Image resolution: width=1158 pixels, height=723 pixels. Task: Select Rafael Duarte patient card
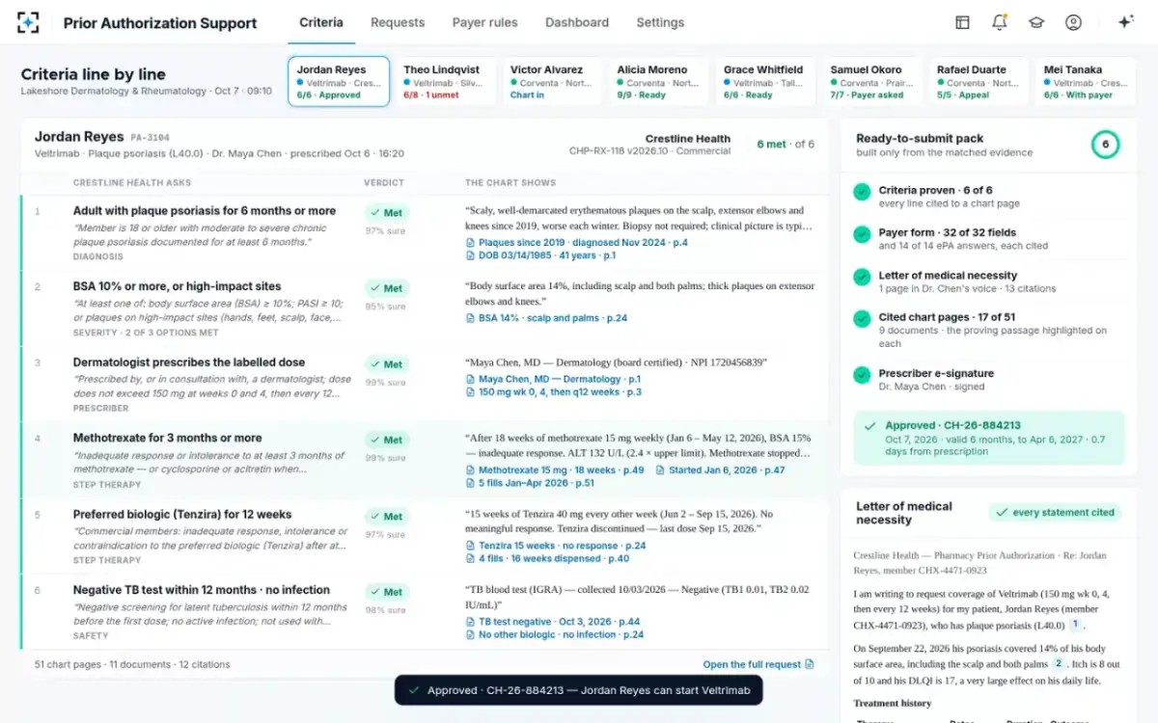coord(979,82)
